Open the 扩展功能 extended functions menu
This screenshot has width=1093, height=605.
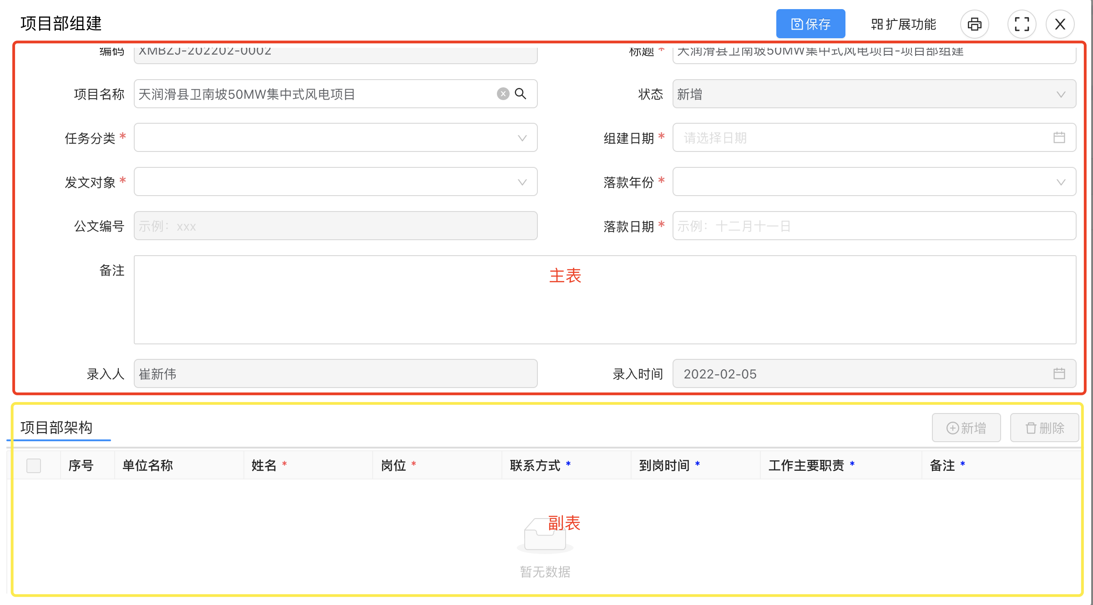click(x=904, y=24)
